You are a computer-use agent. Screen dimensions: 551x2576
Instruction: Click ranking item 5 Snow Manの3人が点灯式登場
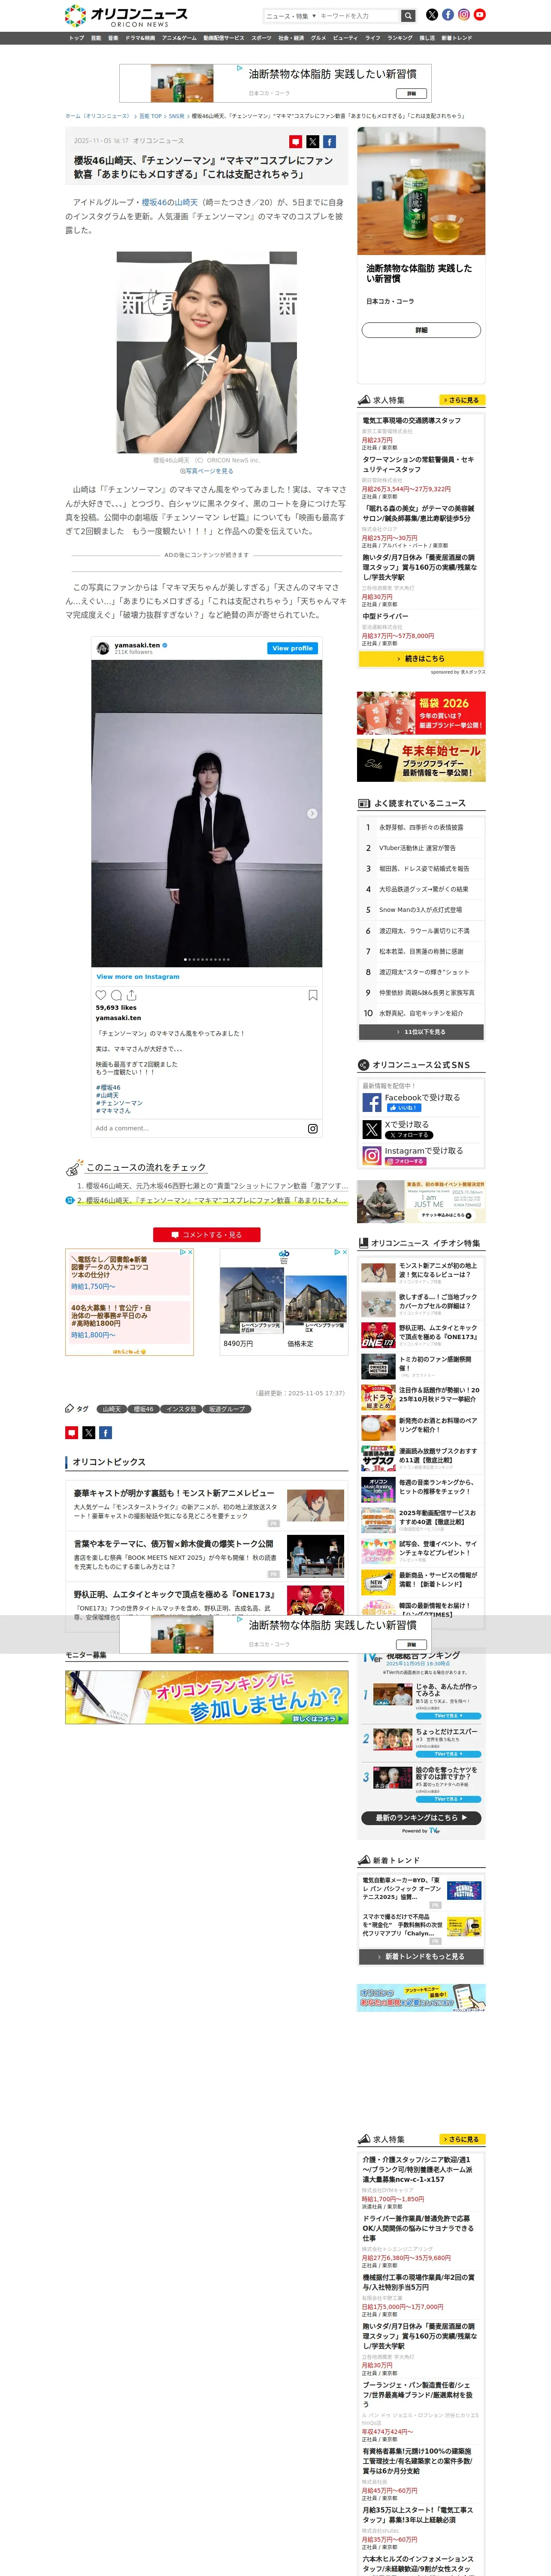coord(421,910)
